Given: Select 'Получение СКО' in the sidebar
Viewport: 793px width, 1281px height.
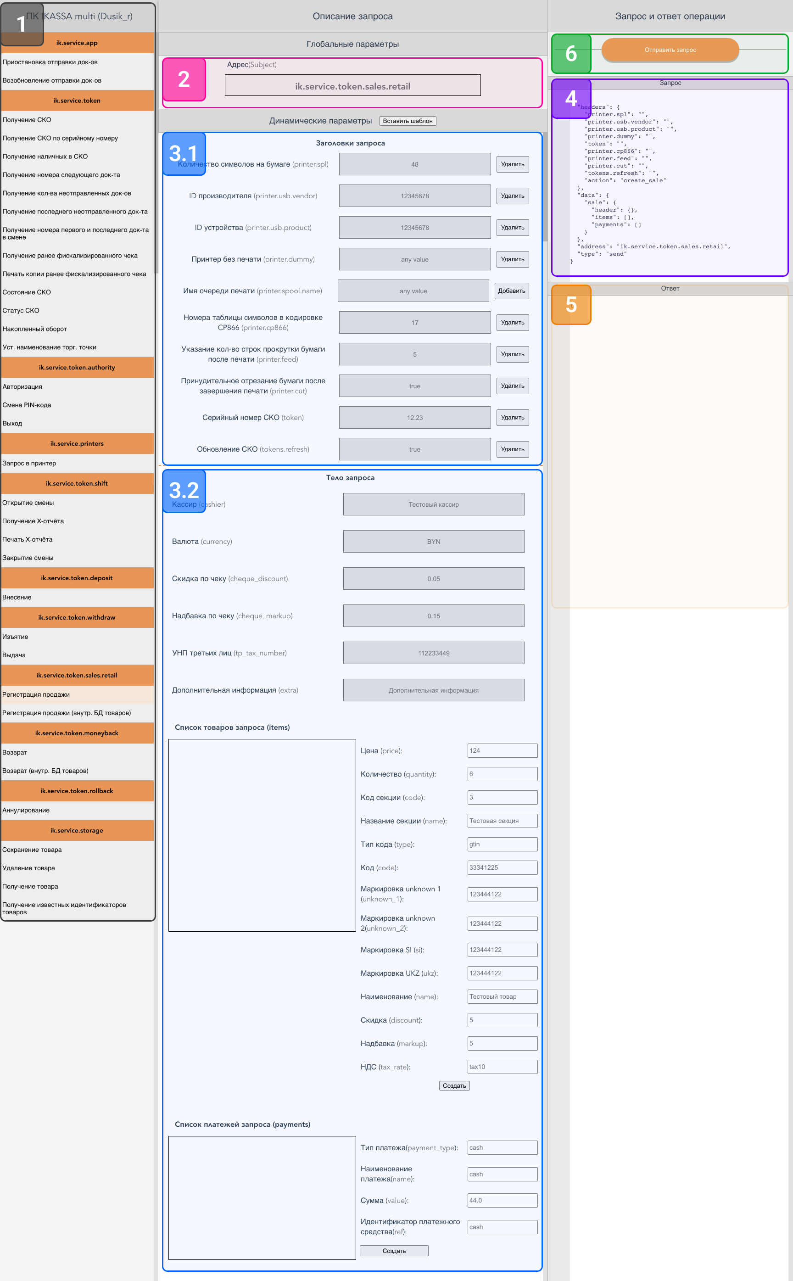Looking at the screenshot, I should coord(27,120).
